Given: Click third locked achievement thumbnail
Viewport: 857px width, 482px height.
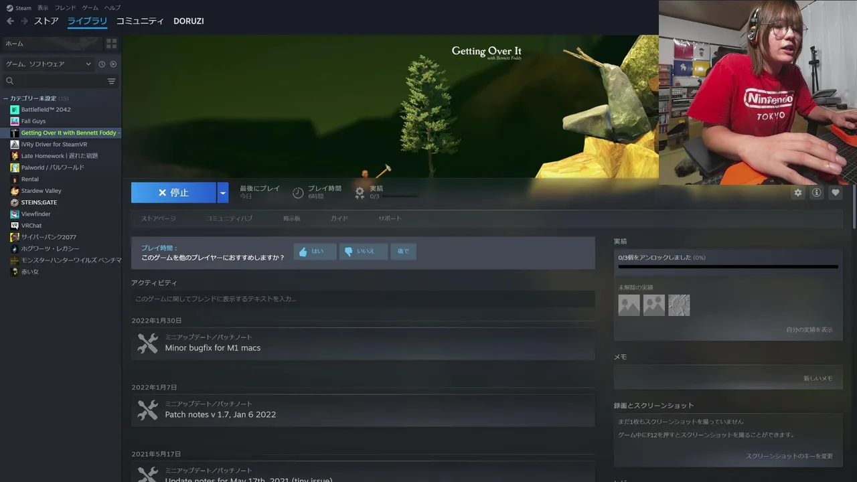Looking at the screenshot, I should (x=679, y=305).
